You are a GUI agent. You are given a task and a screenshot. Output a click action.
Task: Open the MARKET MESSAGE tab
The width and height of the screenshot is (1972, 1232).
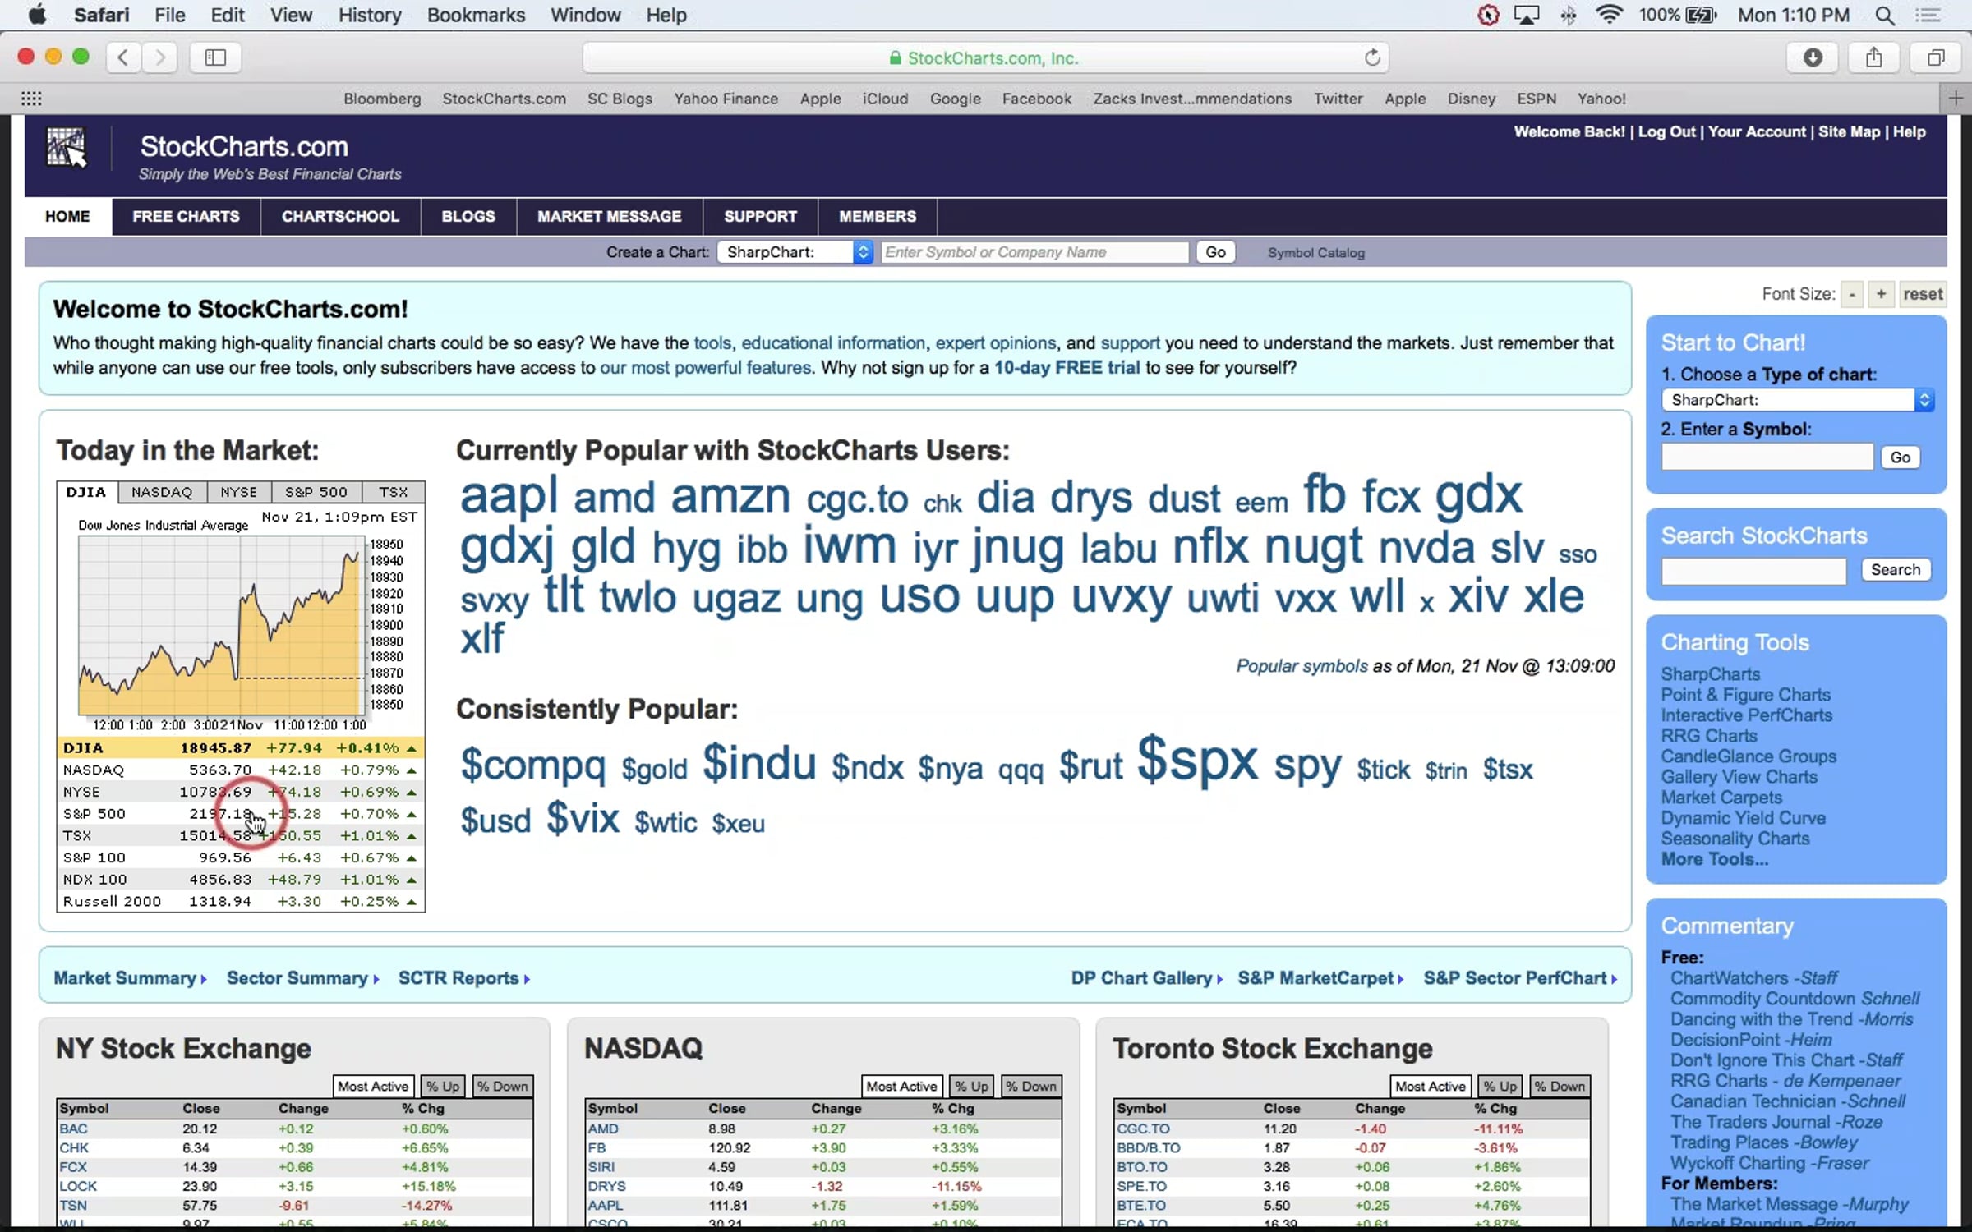click(x=610, y=217)
